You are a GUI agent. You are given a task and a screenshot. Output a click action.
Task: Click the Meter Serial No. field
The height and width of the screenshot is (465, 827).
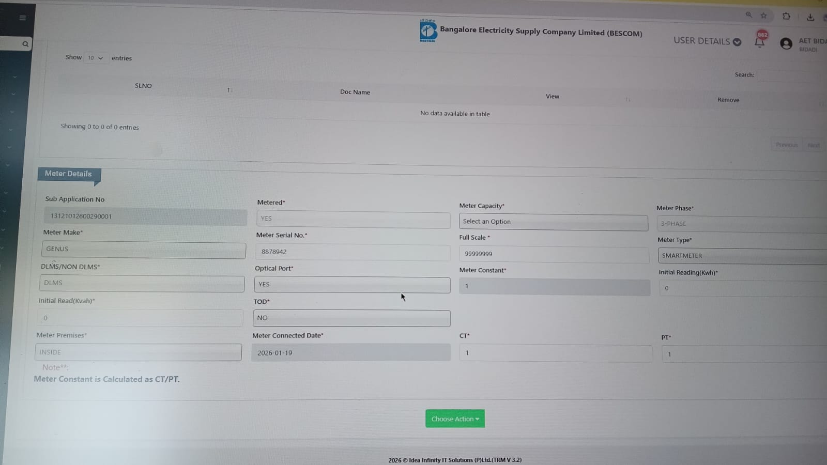coord(354,252)
